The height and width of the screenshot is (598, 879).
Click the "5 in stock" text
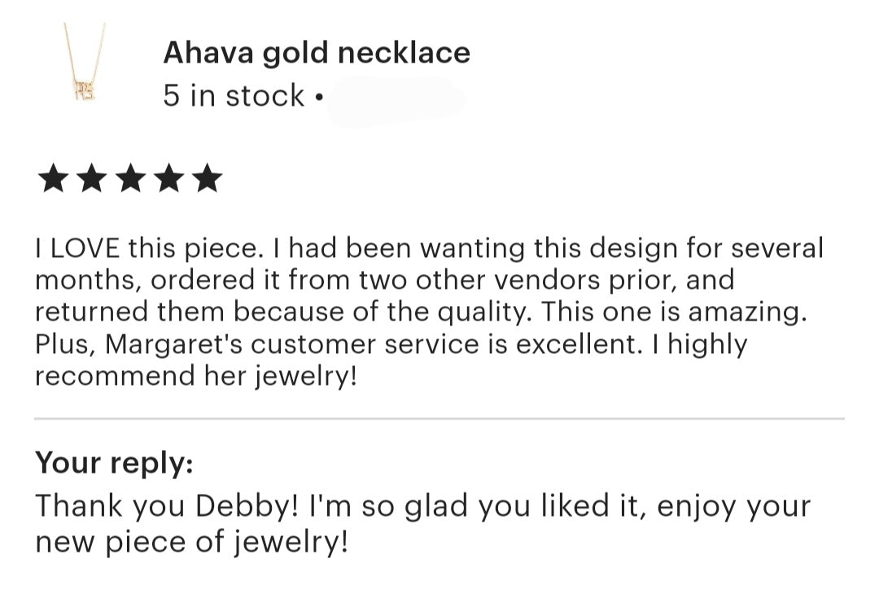(234, 96)
